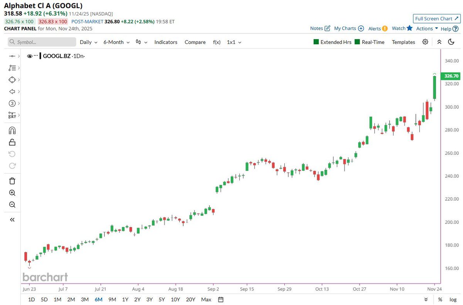
Task: Select the trend line drawing tool
Action: (12, 56)
